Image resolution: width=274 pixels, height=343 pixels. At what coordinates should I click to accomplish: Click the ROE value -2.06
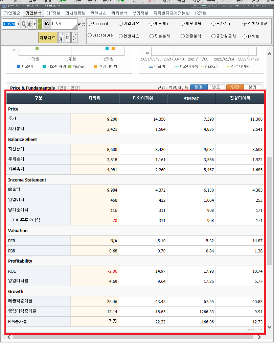pos(112,271)
